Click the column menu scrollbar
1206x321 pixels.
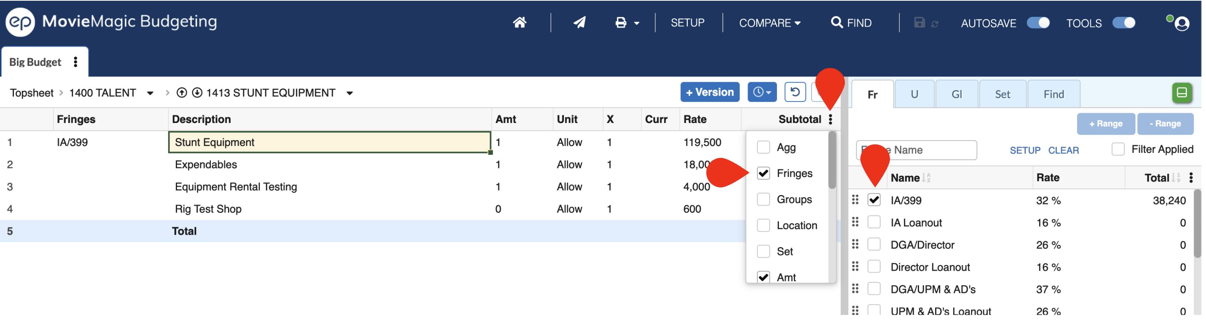(x=832, y=160)
